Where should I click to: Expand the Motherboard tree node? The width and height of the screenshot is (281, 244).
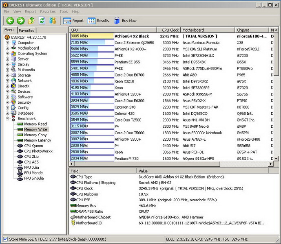coord(7,48)
